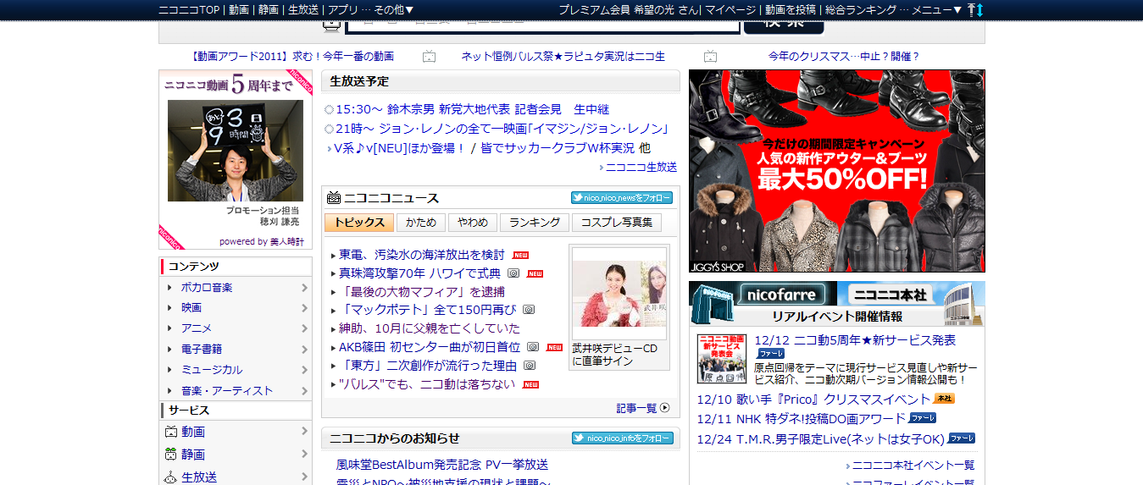Screen dimensions: 1143x485
Task: Click ファーレ badge beside 12/24 T.M.R. event
Action: pos(962,438)
